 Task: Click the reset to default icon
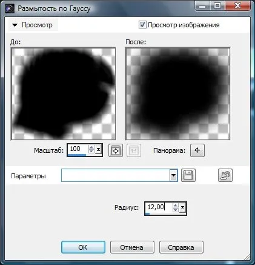coord(225,175)
